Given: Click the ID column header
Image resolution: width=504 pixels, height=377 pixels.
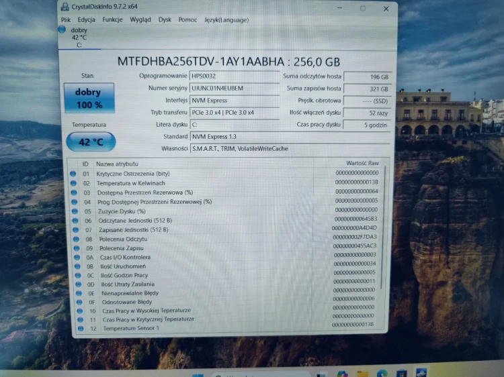Looking at the screenshot, I should 85,164.
